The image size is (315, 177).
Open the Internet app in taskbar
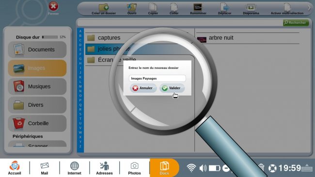(74, 168)
